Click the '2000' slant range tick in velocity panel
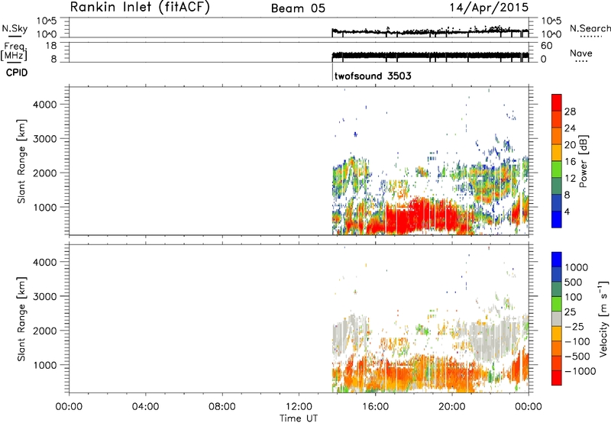 (x=44, y=331)
